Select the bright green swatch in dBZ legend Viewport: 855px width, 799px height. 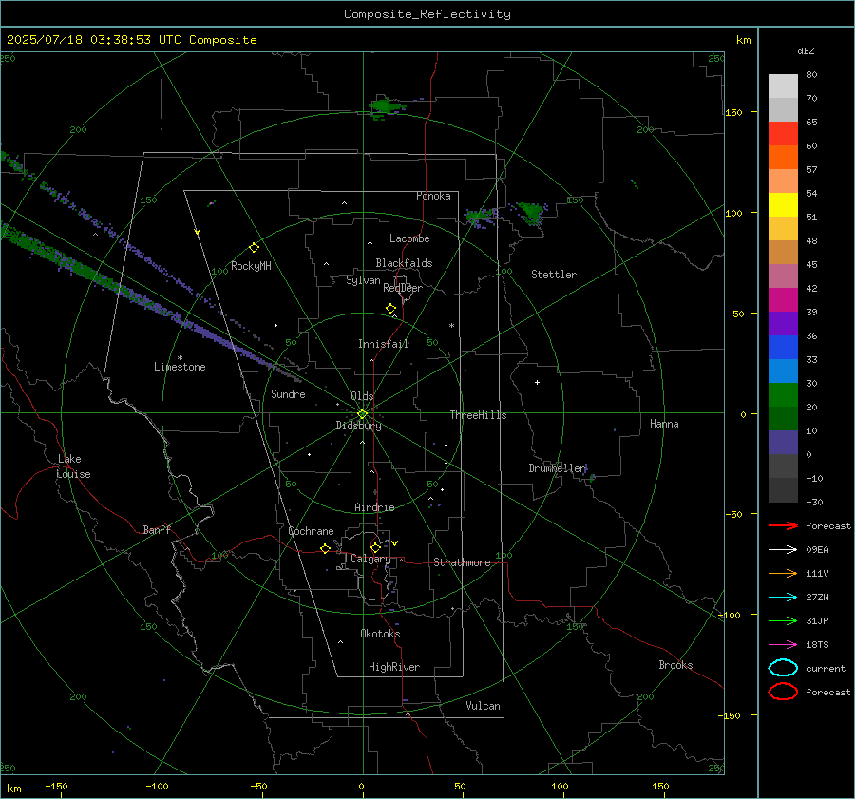tap(783, 395)
